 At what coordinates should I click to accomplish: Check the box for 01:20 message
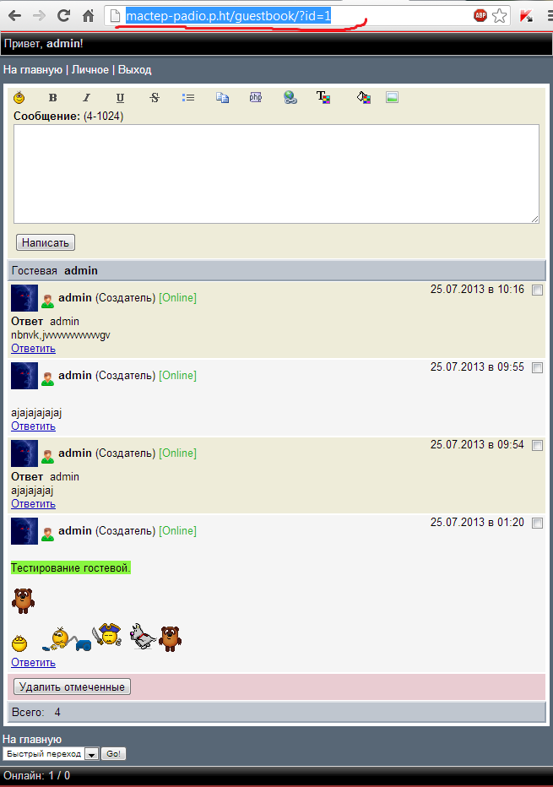tap(538, 523)
